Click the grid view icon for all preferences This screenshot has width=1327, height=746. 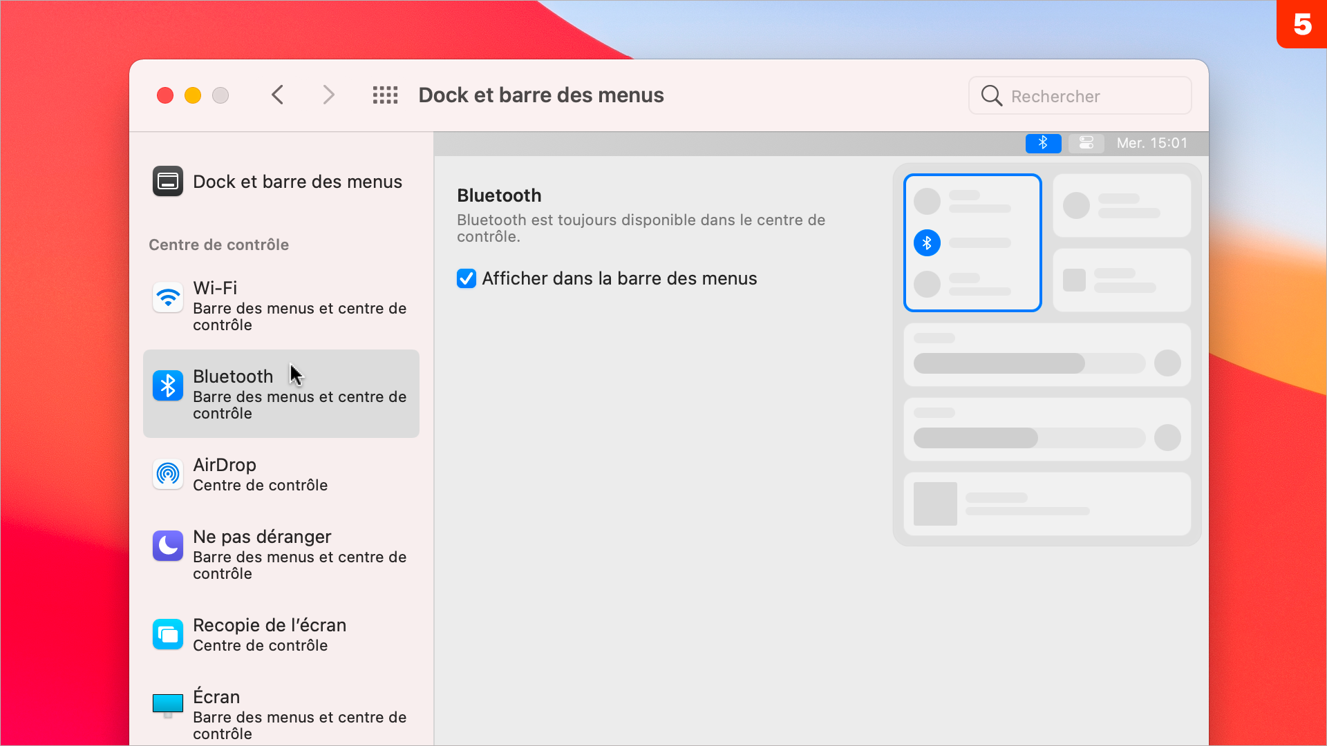384,95
